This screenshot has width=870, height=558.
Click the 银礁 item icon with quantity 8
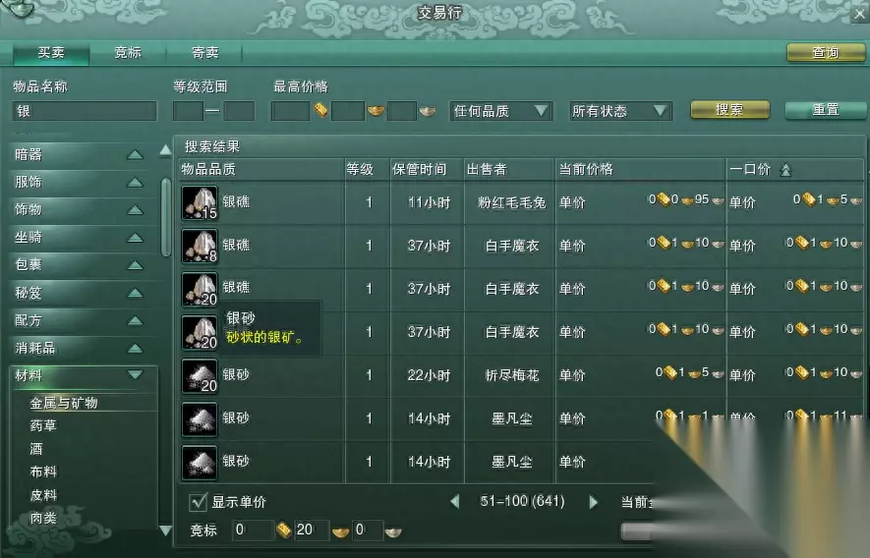(x=200, y=246)
